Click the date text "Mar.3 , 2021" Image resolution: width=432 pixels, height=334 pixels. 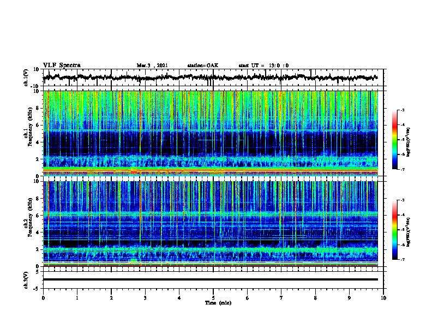coord(152,65)
